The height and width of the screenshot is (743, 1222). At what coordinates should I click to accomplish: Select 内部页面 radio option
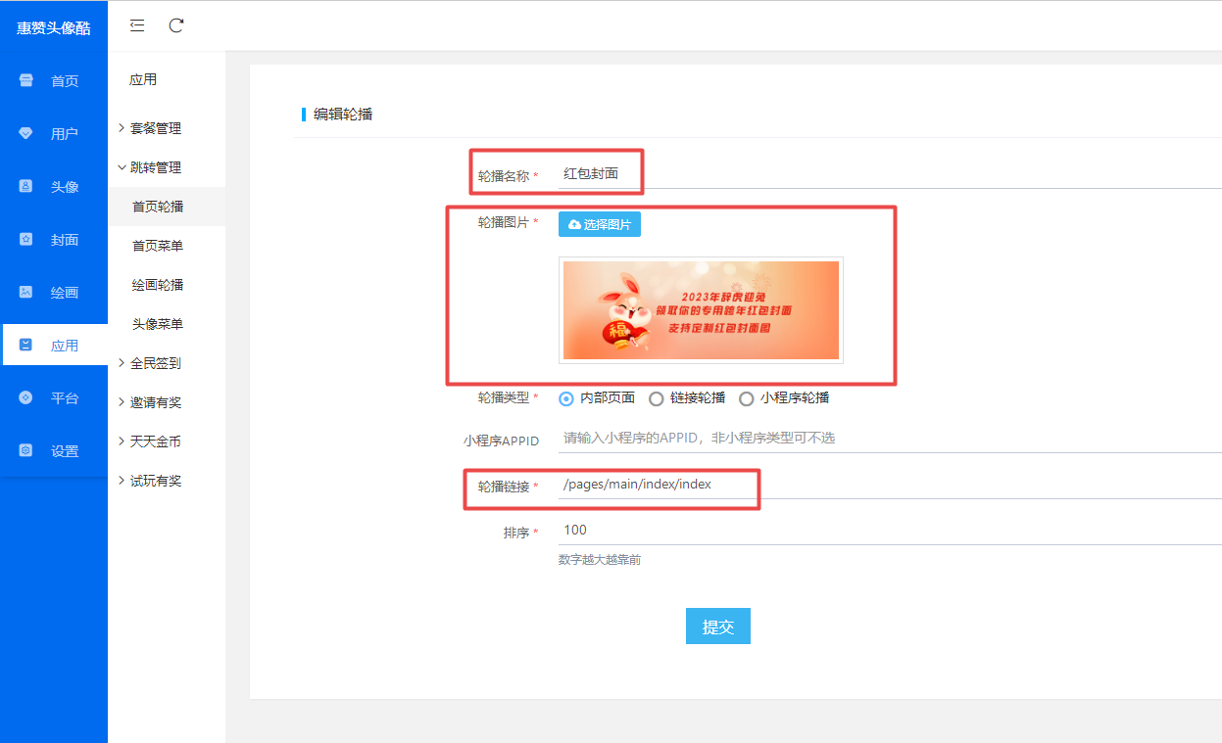pyautogui.click(x=597, y=398)
